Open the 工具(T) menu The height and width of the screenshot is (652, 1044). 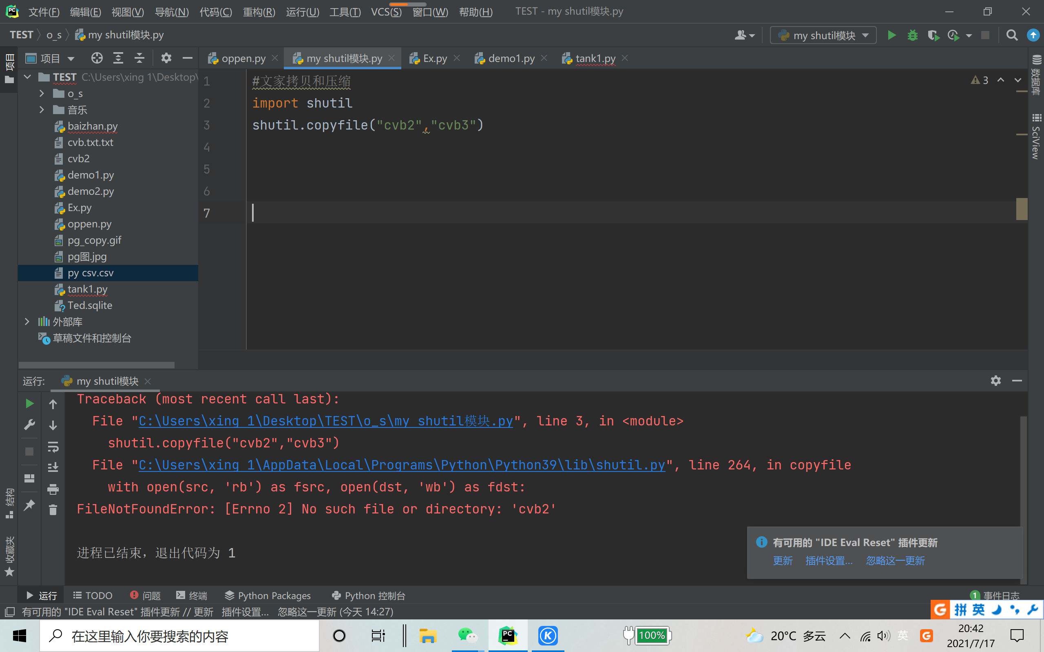pyautogui.click(x=345, y=12)
